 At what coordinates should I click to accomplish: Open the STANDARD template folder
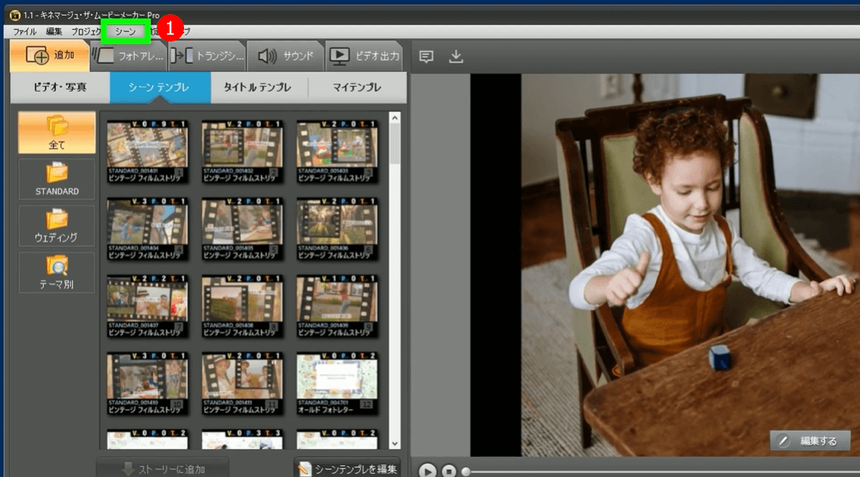(57, 179)
